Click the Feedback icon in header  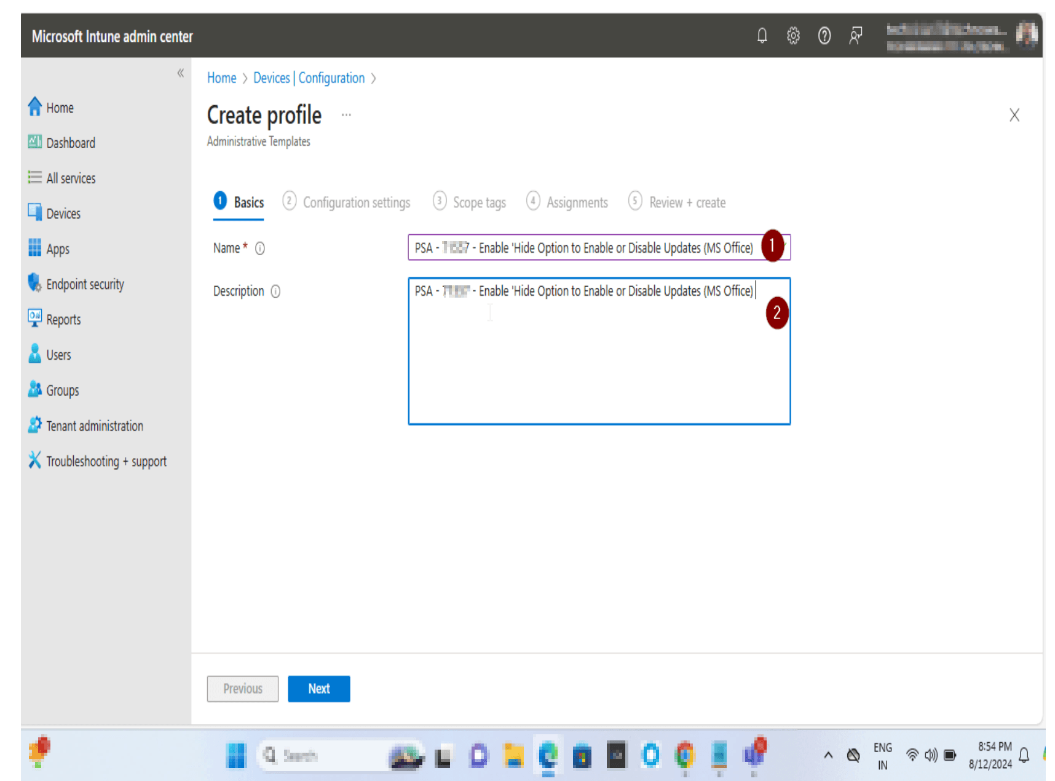[x=855, y=36]
